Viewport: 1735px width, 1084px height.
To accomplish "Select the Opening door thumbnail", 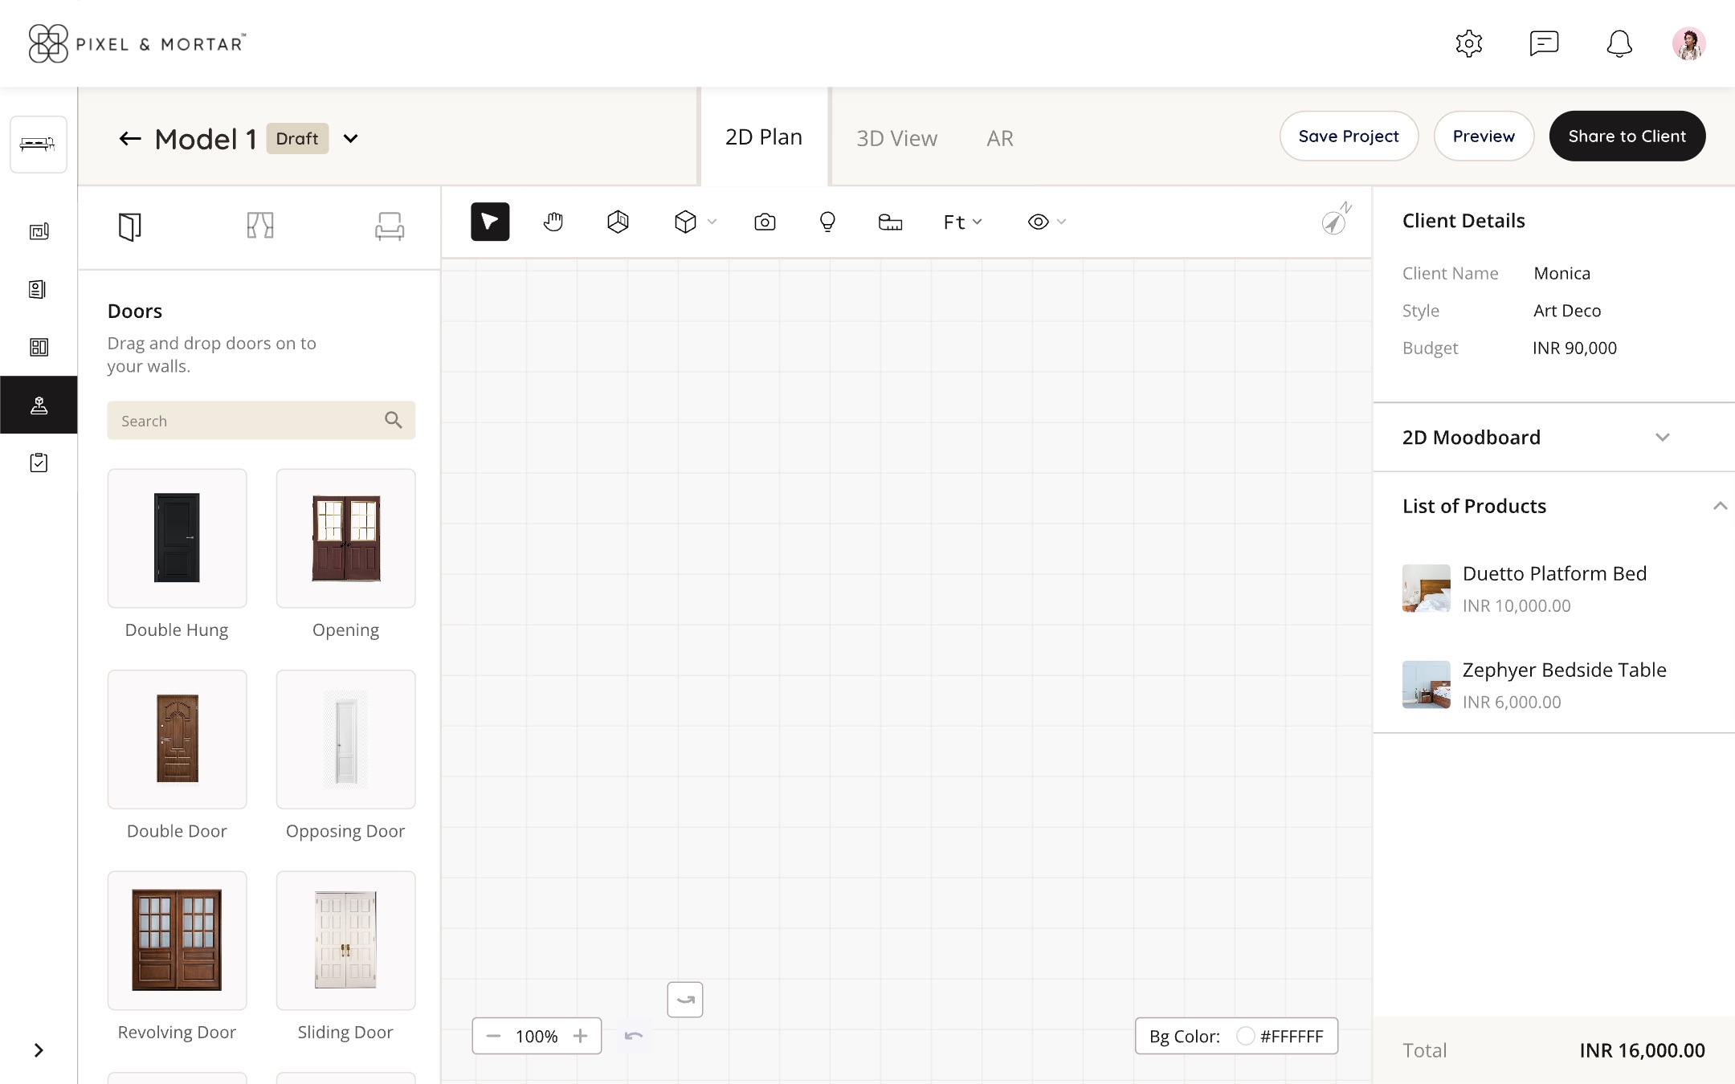I will pyautogui.click(x=345, y=538).
